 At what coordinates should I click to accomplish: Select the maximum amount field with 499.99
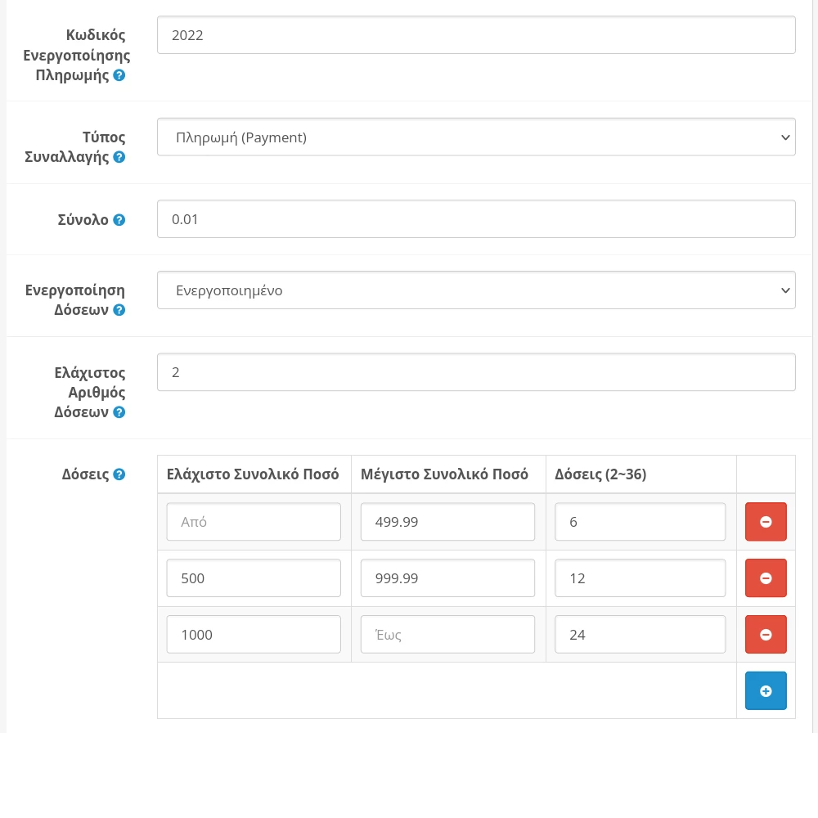coord(447,522)
